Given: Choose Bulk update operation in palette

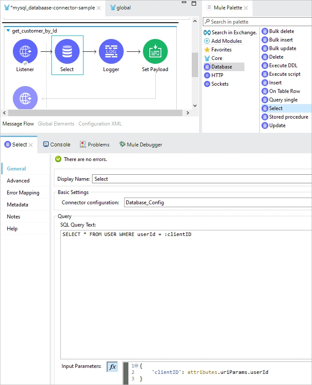Looking at the screenshot, I should (x=279, y=48).
